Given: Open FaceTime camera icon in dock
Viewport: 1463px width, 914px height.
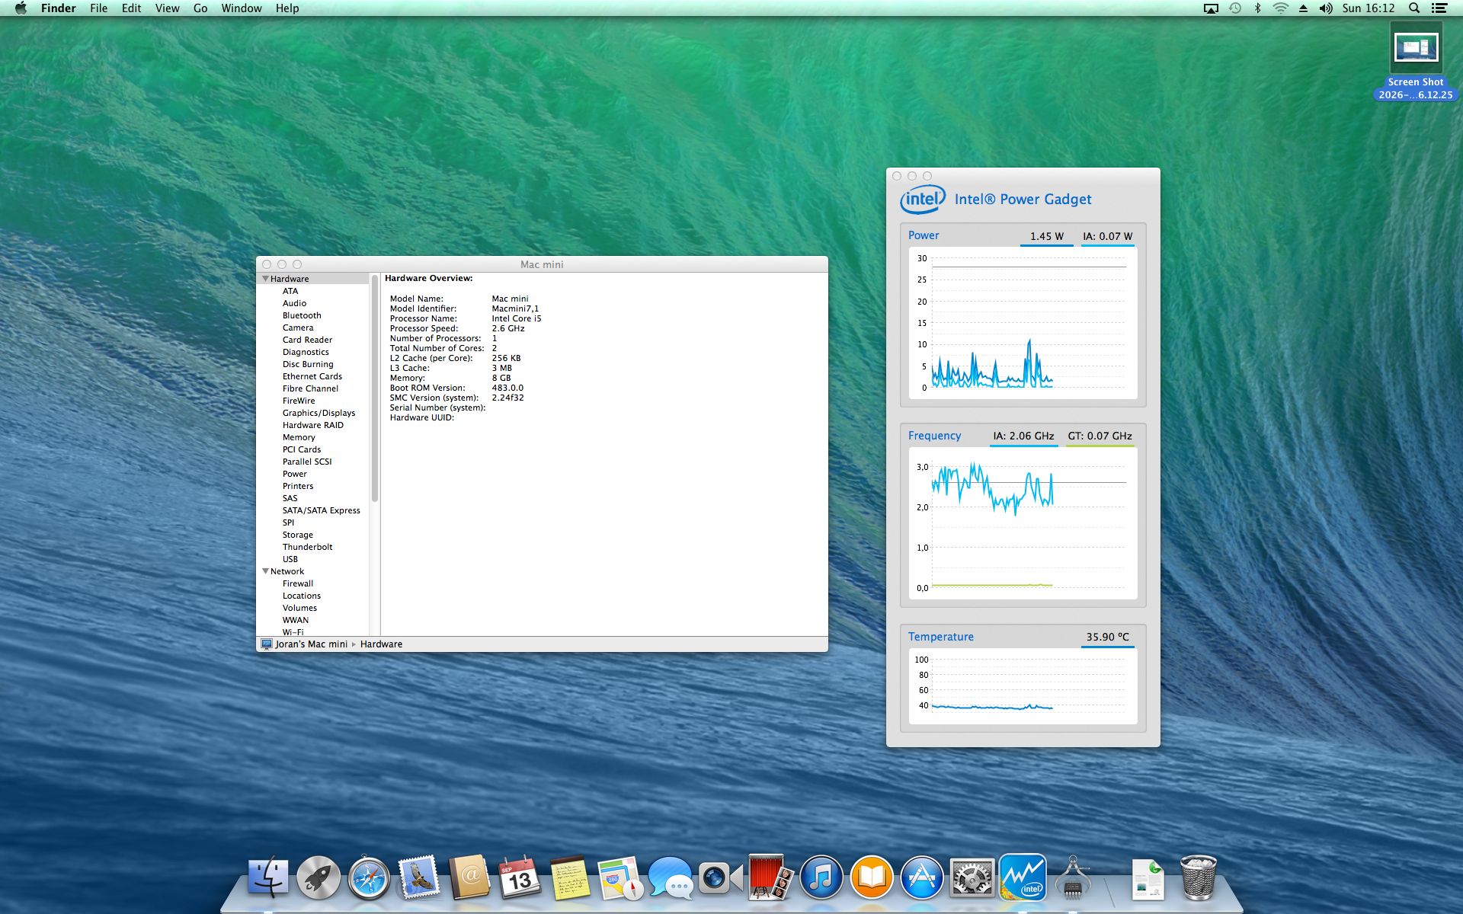Looking at the screenshot, I should click(x=721, y=877).
